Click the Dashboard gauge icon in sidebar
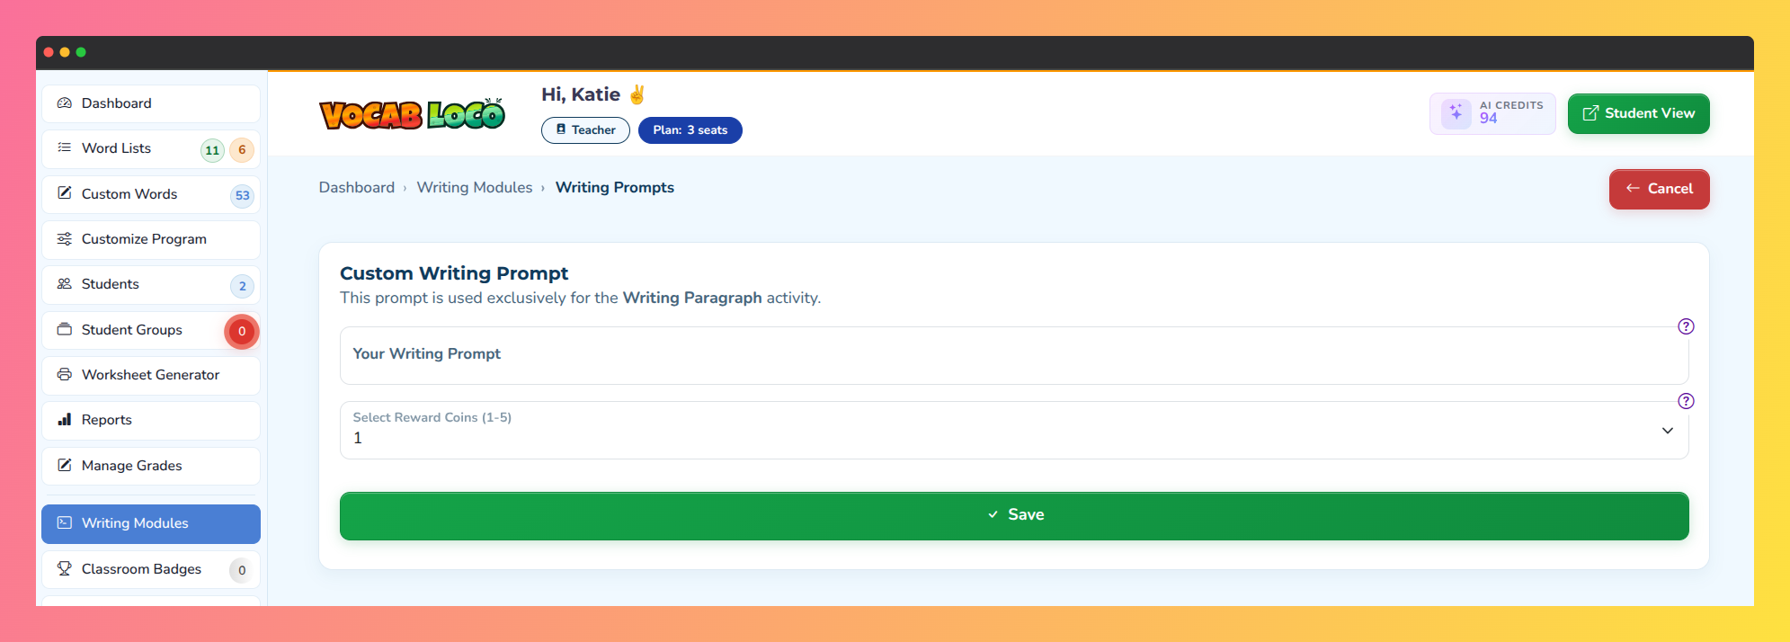The image size is (1790, 642). (x=65, y=103)
